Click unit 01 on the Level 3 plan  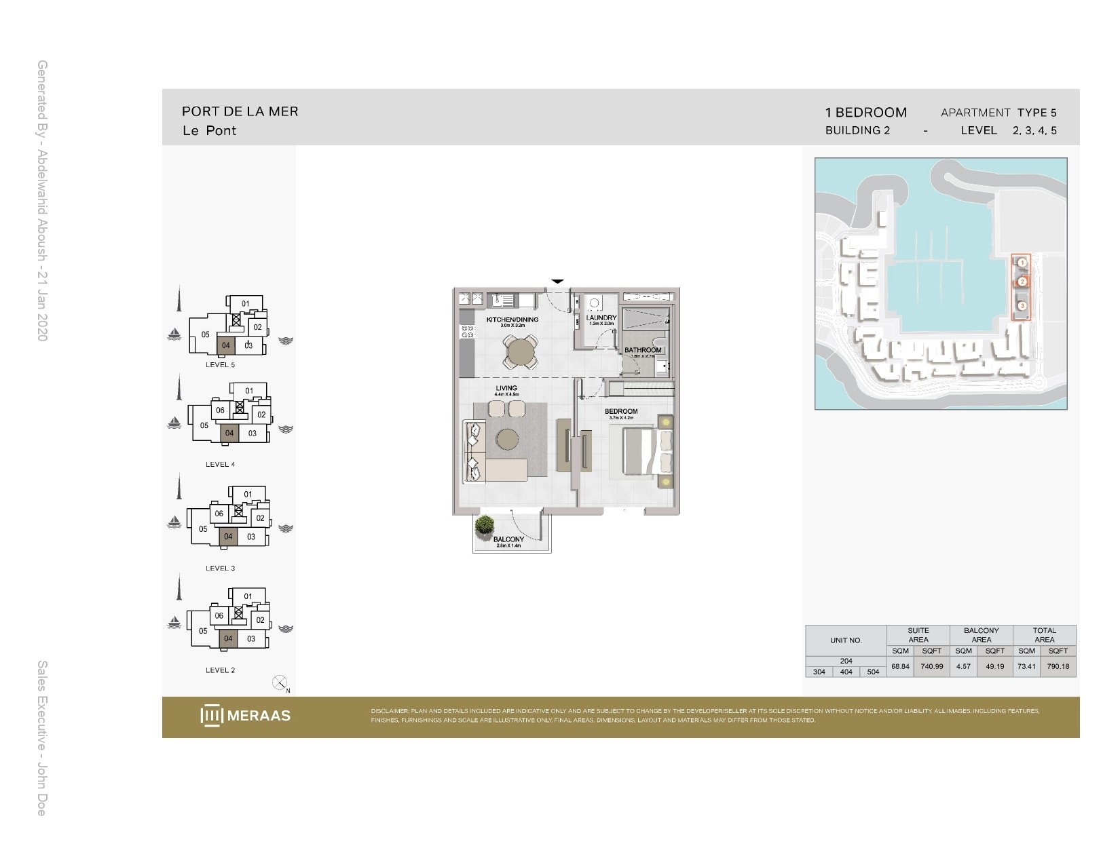click(x=248, y=494)
